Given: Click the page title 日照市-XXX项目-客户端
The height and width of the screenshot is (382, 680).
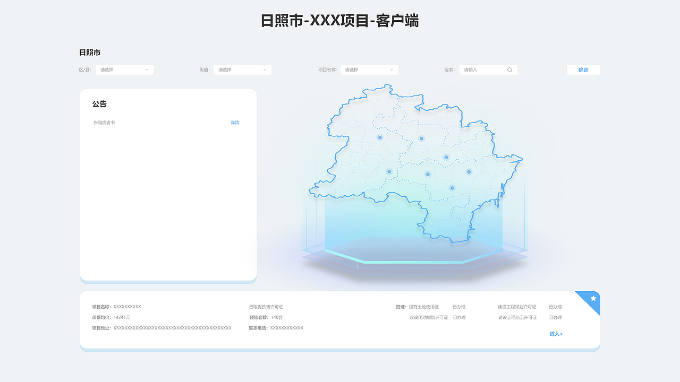Looking at the screenshot, I should 340,21.
